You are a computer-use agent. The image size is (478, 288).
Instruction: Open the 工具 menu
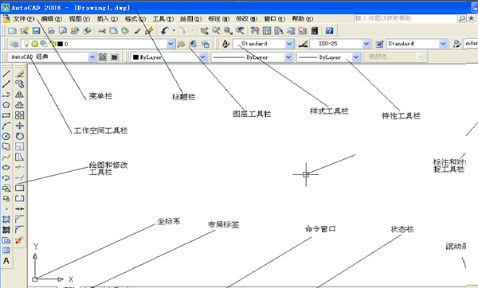[163, 19]
